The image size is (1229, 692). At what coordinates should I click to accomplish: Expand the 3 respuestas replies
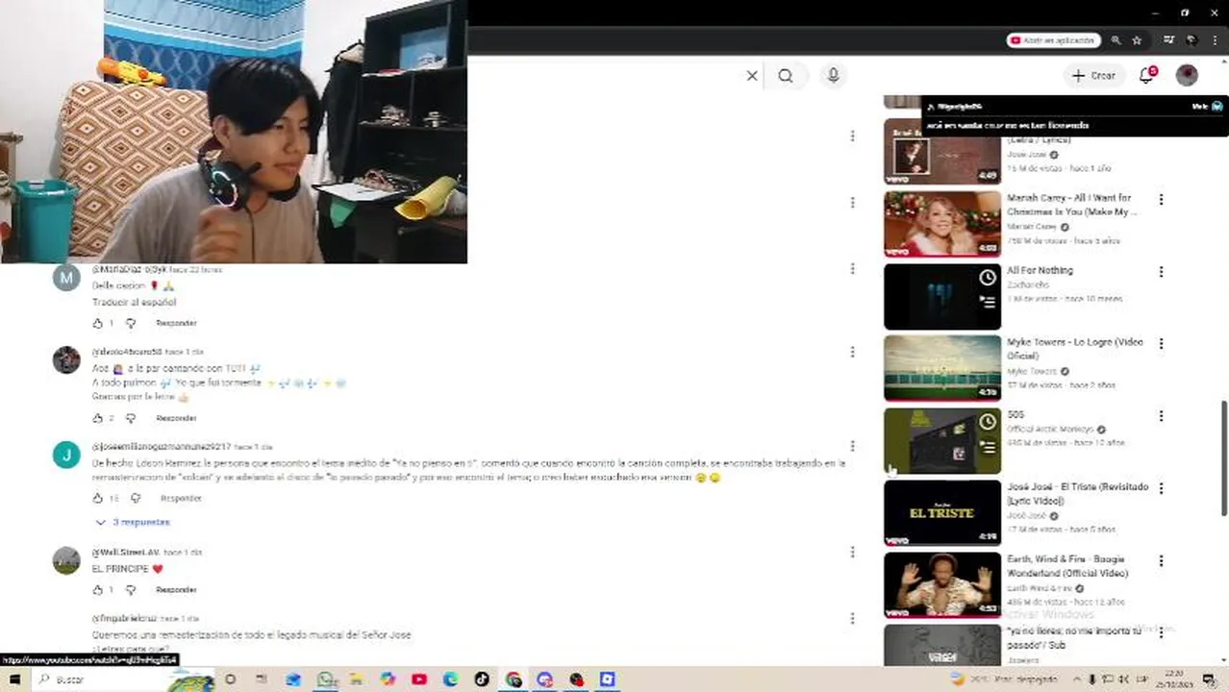pos(133,522)
